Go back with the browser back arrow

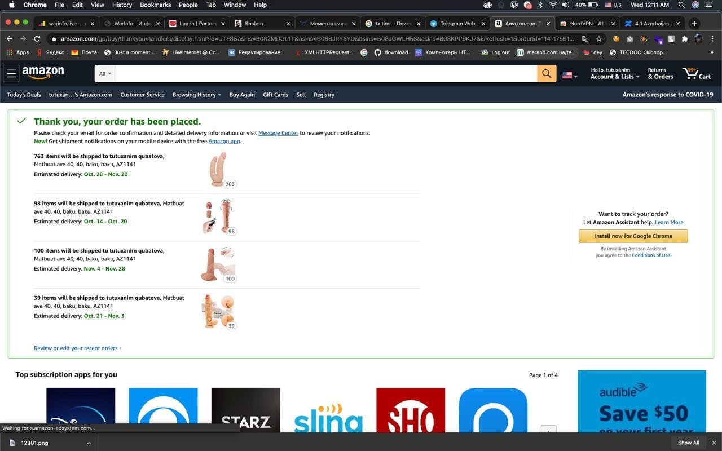click(9, 38)
